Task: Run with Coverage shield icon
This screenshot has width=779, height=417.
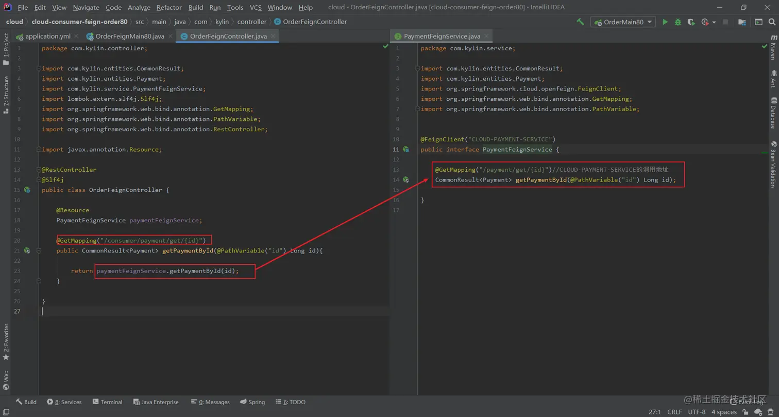Action: 691,22
